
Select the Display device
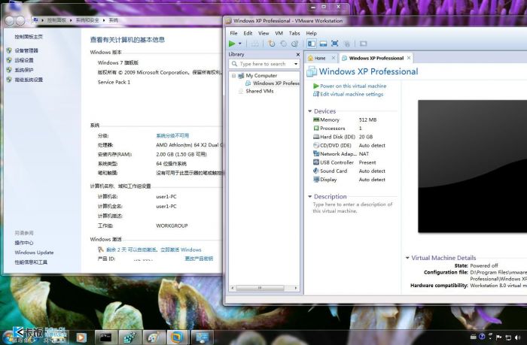click(x=349, y=180)
